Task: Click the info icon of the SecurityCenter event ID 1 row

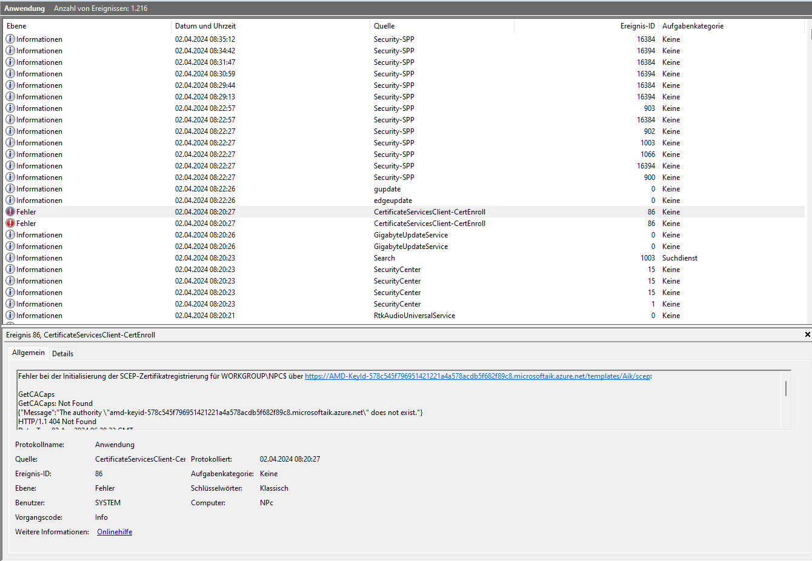Action: pyautogui.click(x=10, y=304)
